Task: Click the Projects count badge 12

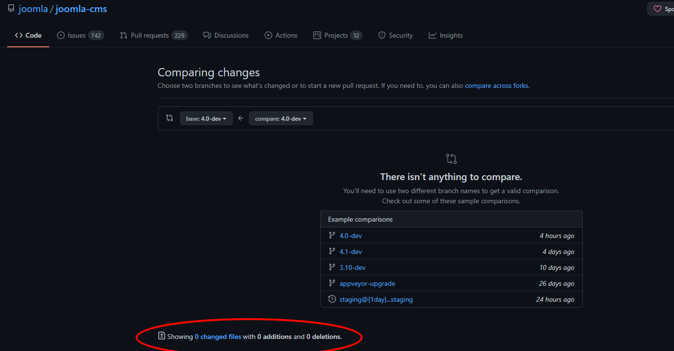Action: [356, 35]
